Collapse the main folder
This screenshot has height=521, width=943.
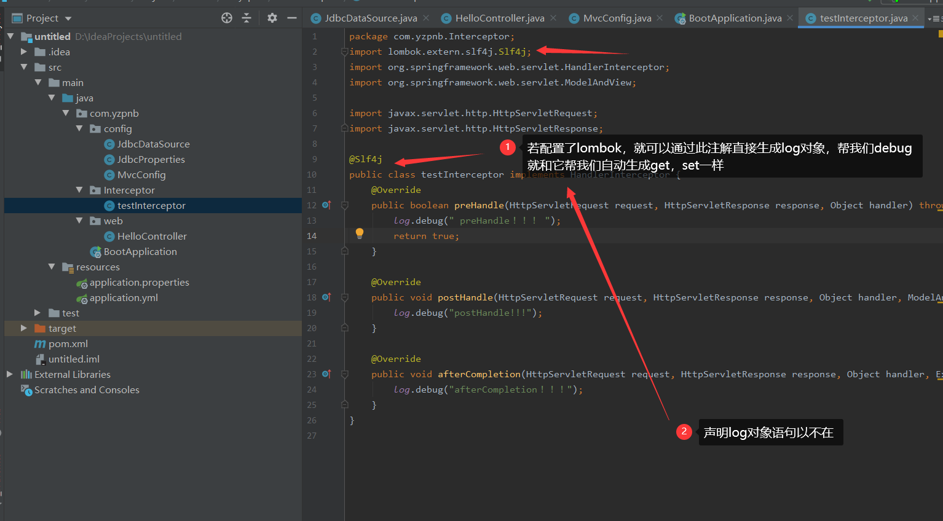coord(38,82)
